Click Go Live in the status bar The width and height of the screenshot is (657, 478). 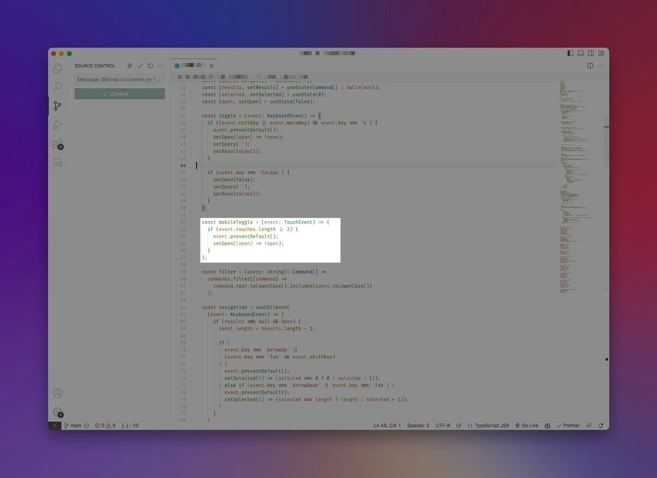point(527,425)
